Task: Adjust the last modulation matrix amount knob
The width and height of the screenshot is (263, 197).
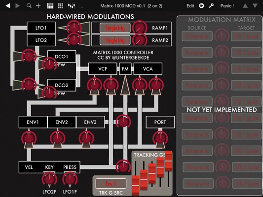Action: point(223,183)
